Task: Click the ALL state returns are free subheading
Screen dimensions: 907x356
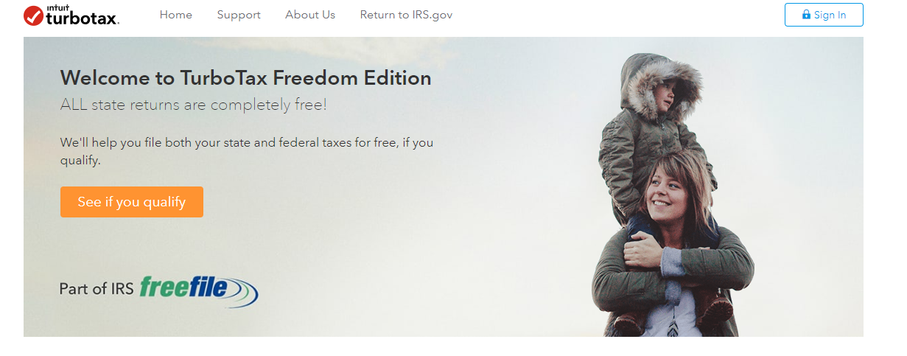Action: click(194, 105)
